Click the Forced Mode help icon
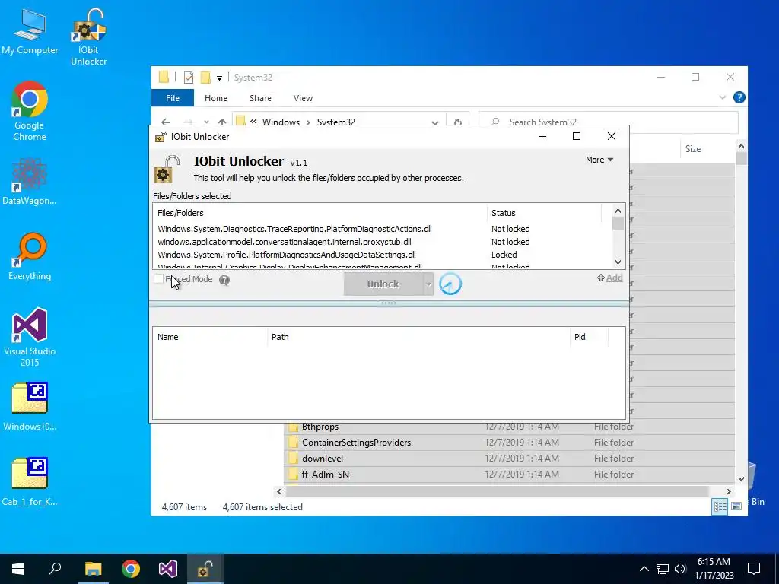 224,281
